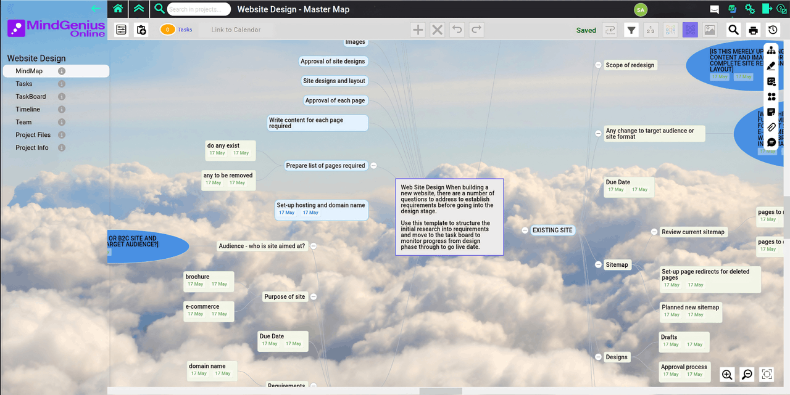
Task: Click the relationship line icon next to Saved
Action: pyautogui.click(x=610, y=30)
